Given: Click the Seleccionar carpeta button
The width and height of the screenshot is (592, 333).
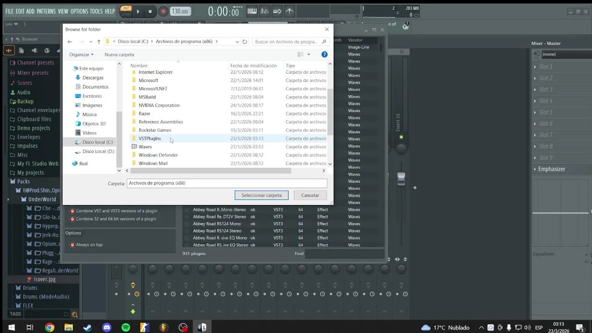Looking at the screenshot, I should coord(261,195).
